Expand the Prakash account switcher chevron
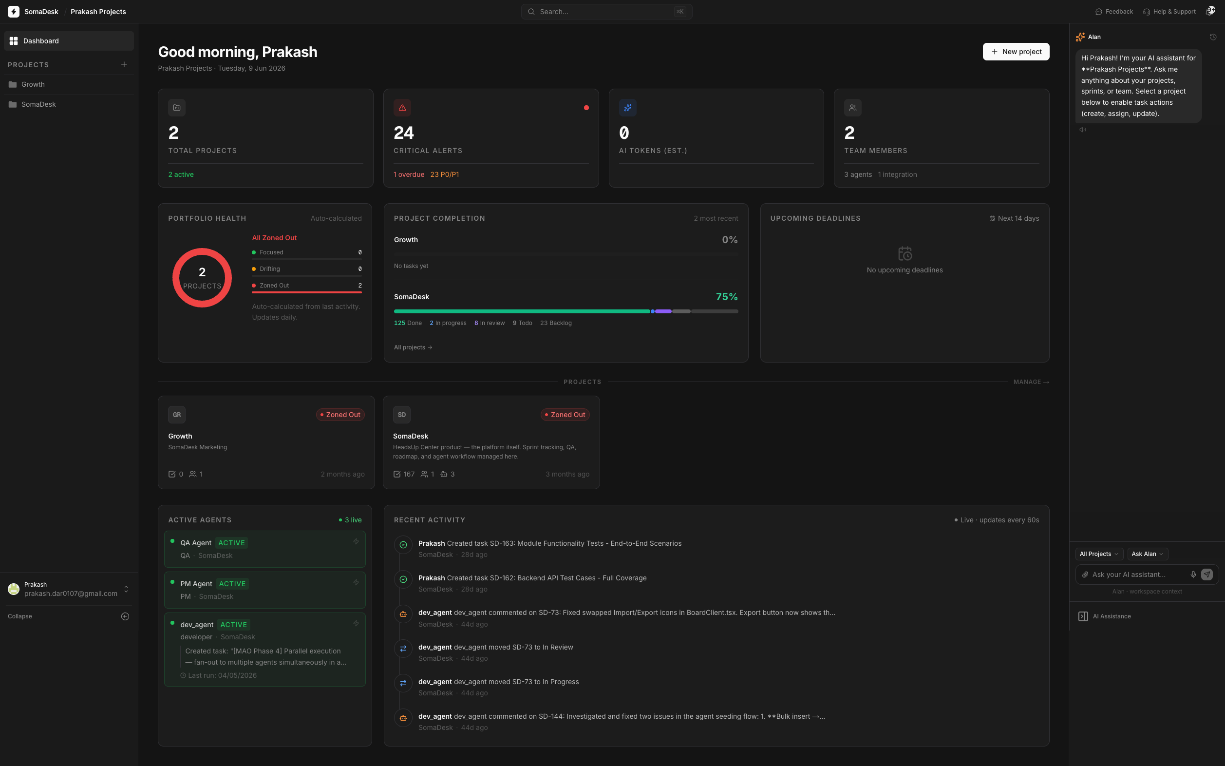 pyautogui.click(x=126, y=589)
